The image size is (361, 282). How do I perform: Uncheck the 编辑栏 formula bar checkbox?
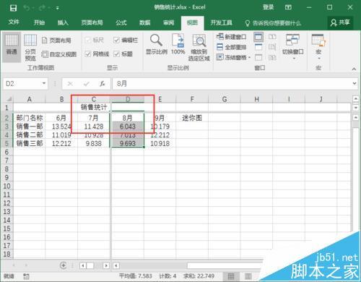[x=116, y=40]
